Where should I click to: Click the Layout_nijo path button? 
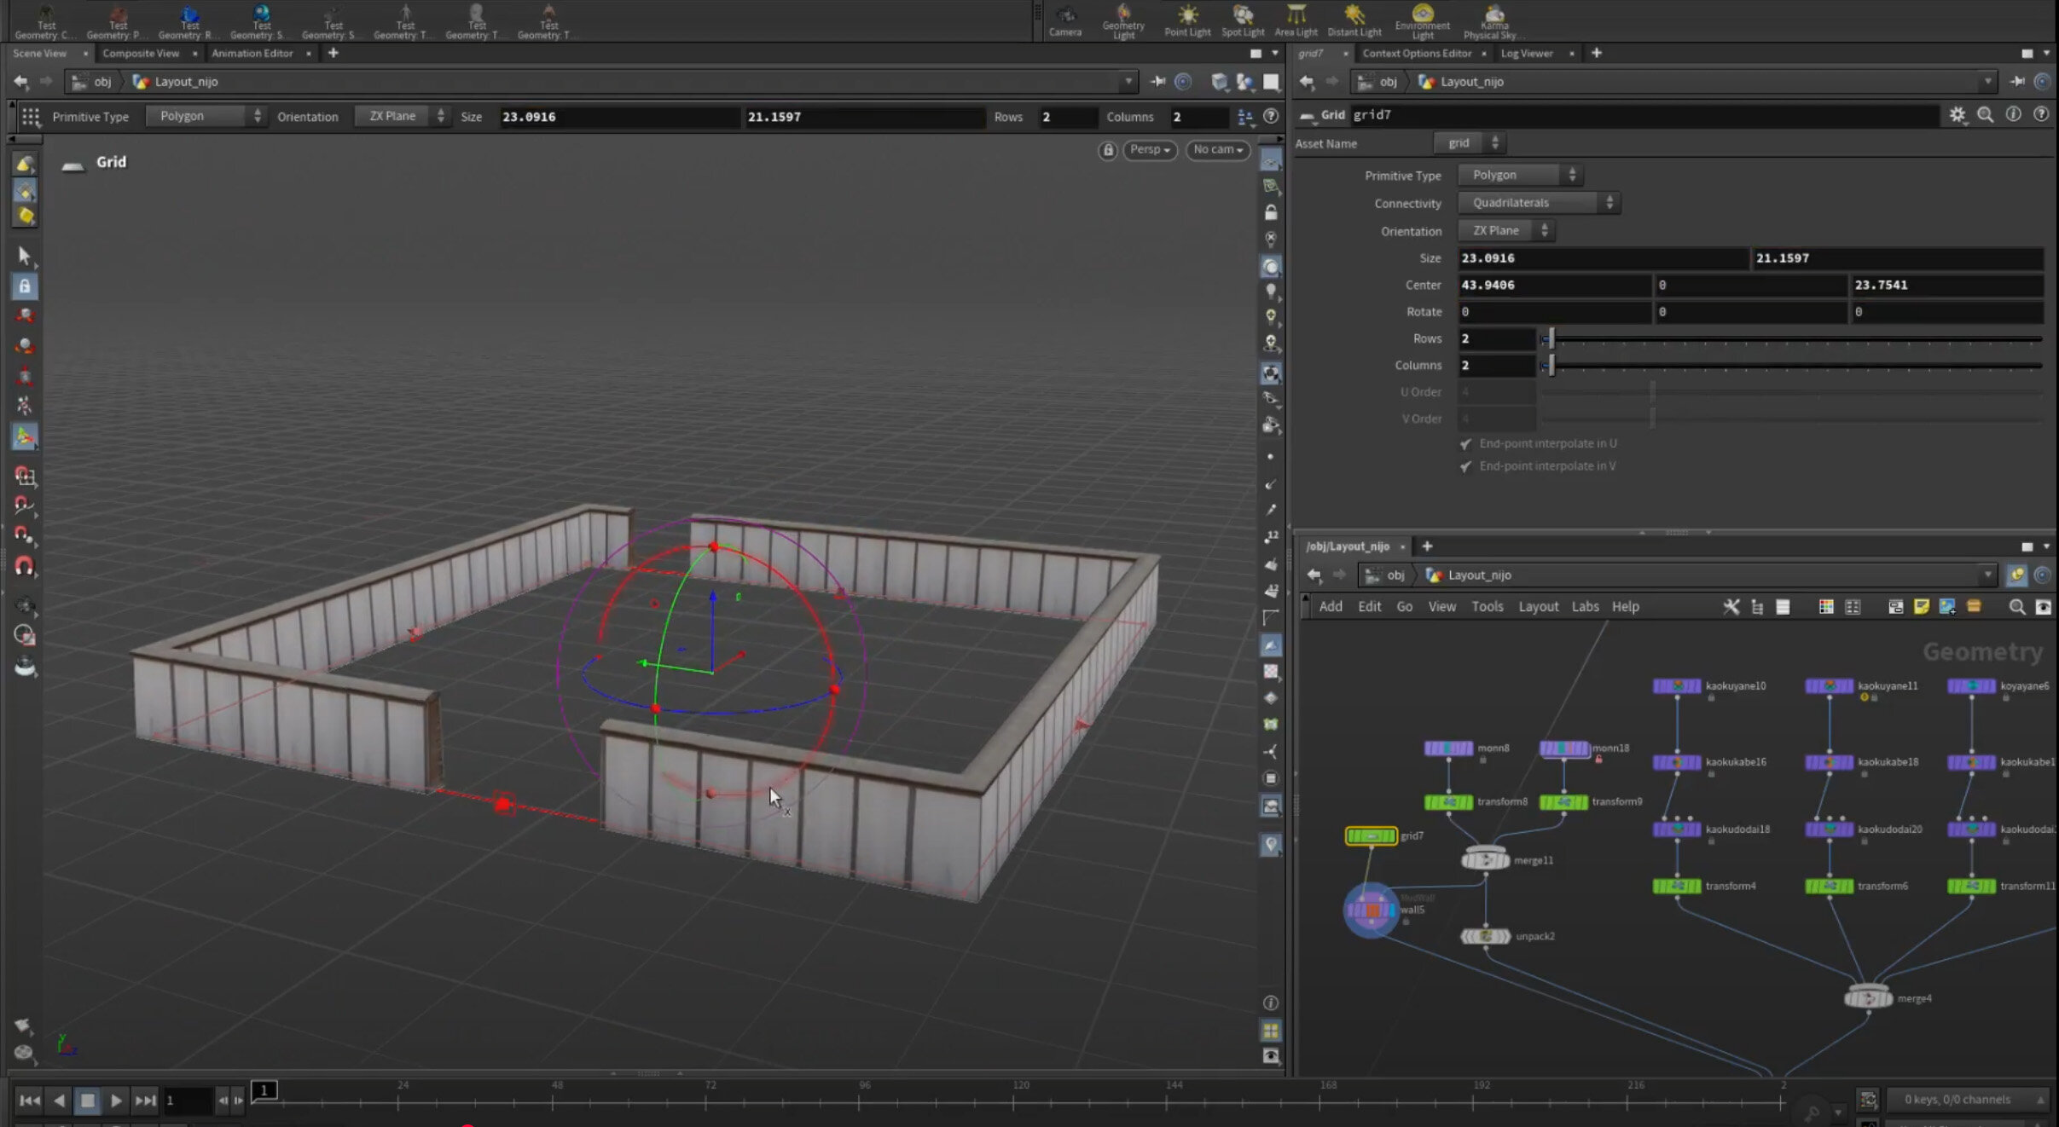click(x=186, y=82)
